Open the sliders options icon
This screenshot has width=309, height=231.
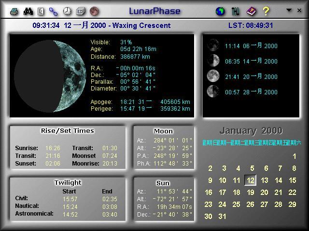click(235, 12)
